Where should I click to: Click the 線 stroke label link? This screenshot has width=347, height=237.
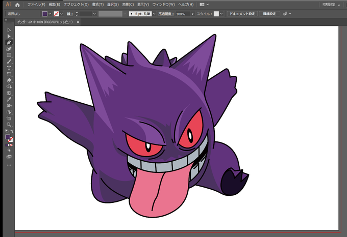(70, 14)
